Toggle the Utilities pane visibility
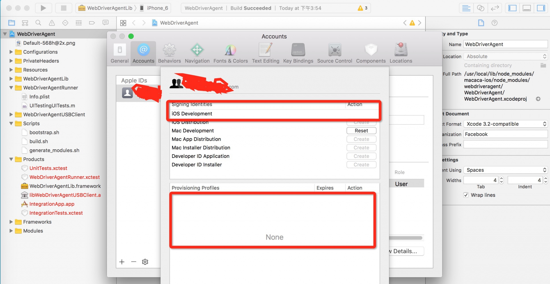Image resolution: width=550 pixels, height=284 pixels. tap(541, 8)
